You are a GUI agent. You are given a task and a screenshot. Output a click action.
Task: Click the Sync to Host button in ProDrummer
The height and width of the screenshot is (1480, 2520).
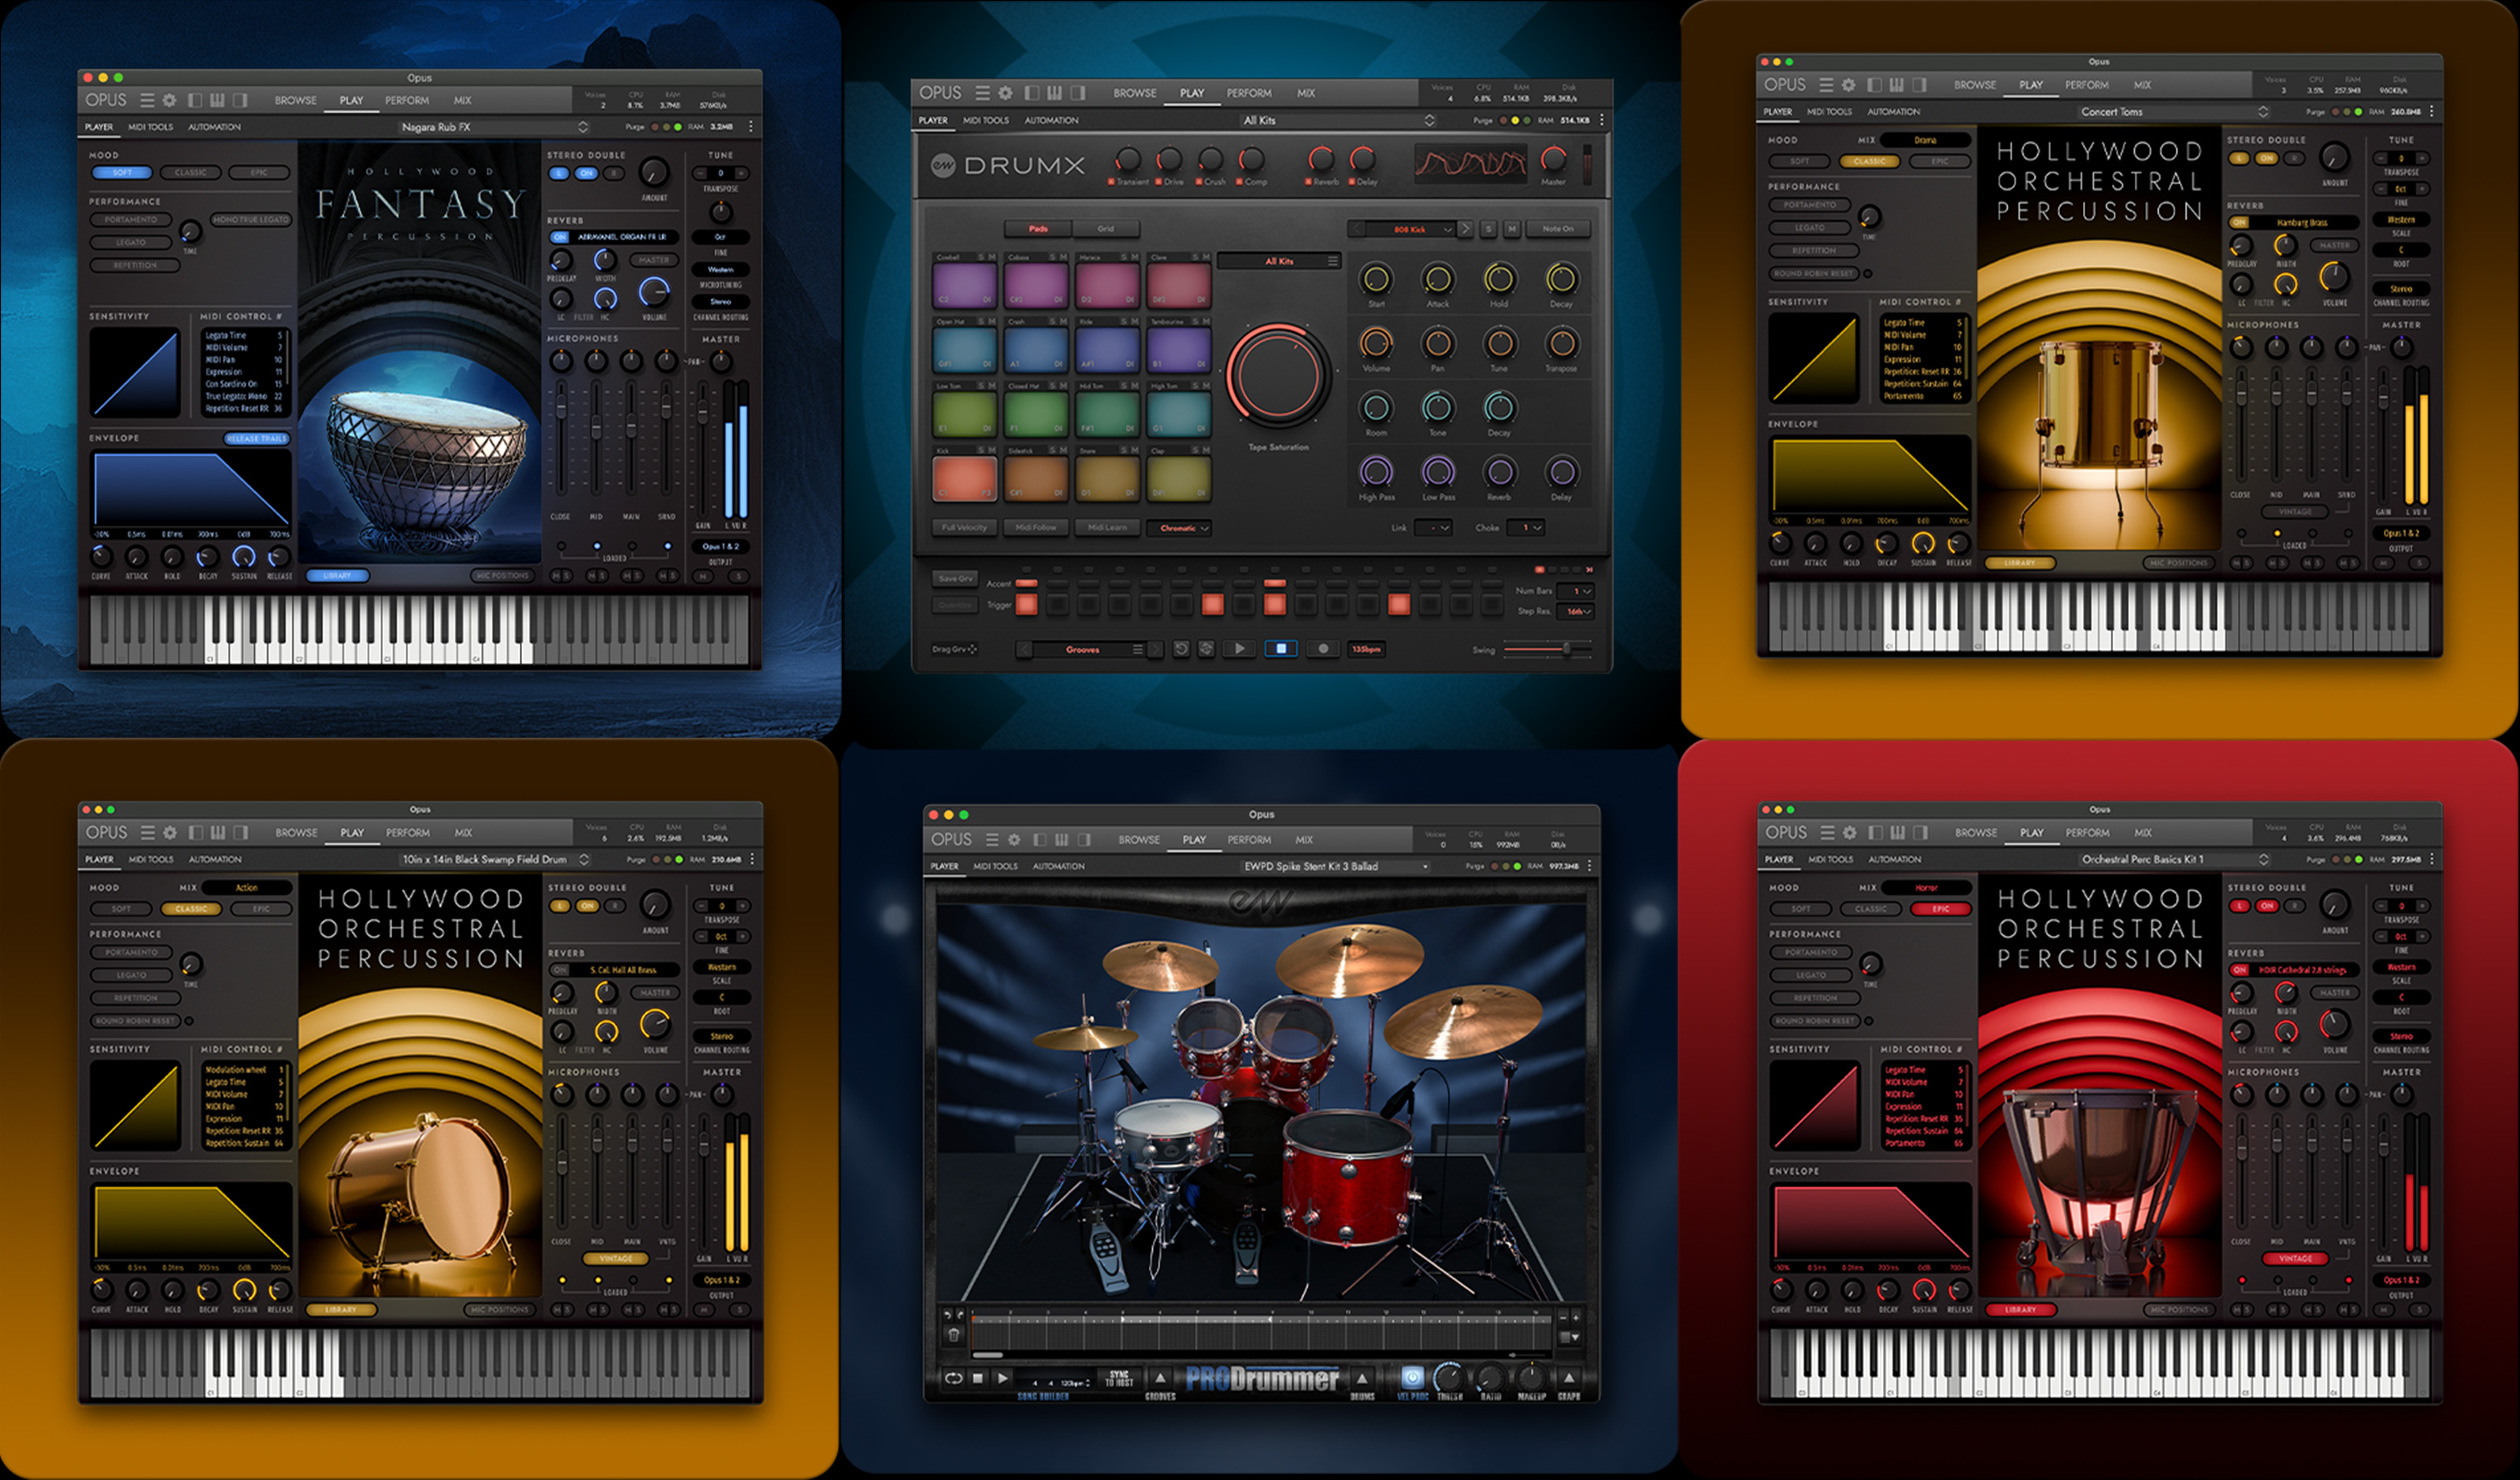pyautogui.click(x=1119, y=1378)
